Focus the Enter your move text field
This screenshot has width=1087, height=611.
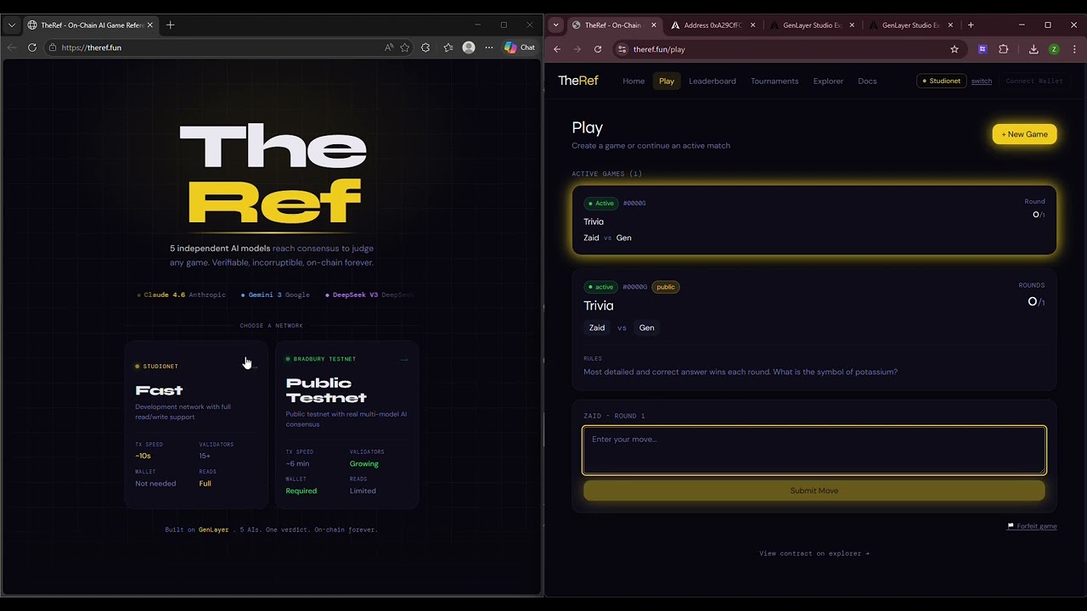pyautogui.click(x=814, y=450)
